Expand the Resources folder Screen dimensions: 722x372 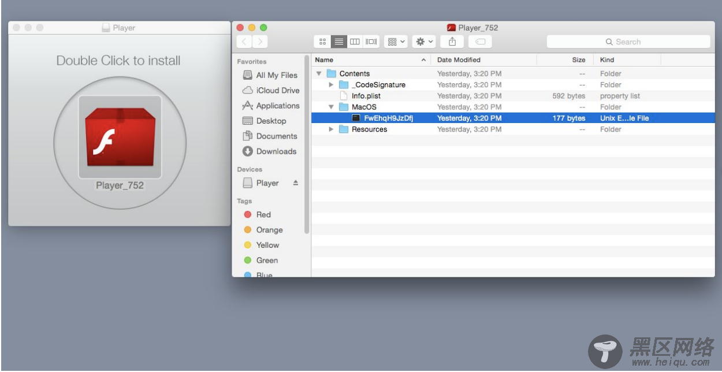pos(331,129)
